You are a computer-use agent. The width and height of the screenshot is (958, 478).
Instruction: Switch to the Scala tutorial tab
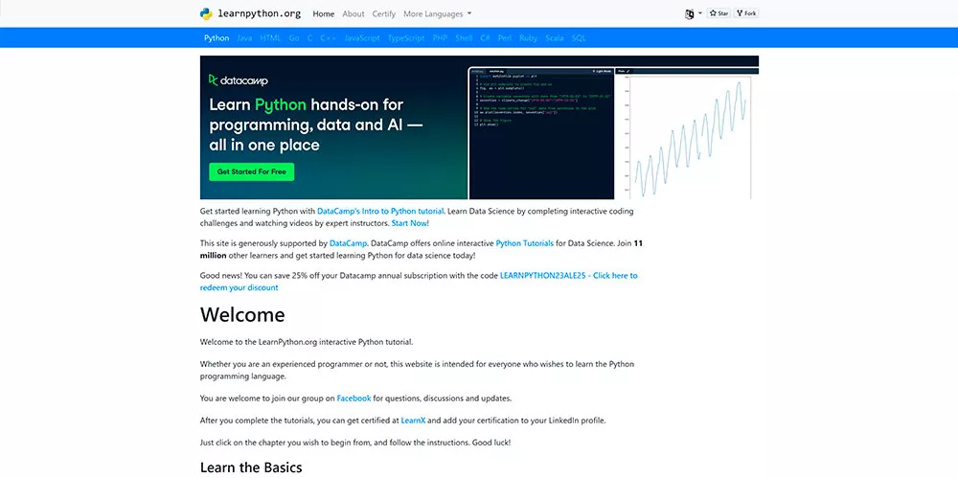tap(554, 38)
